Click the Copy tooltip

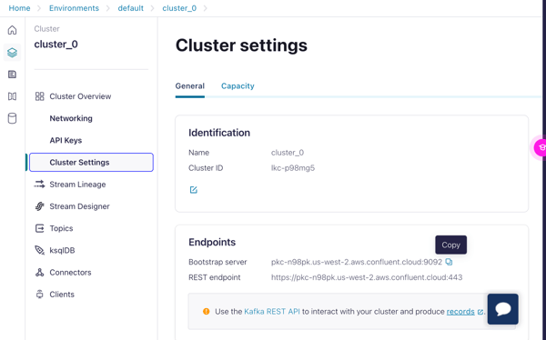click(451, 245)
